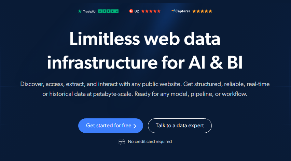
Task: Click the Capterra yellow star rating
Action: point(202,11)
